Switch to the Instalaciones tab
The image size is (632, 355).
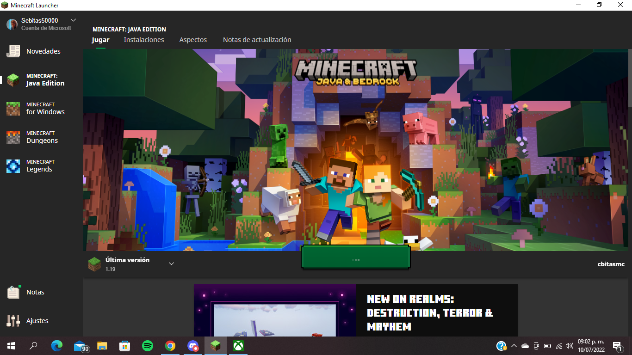(x=144, y=40)
